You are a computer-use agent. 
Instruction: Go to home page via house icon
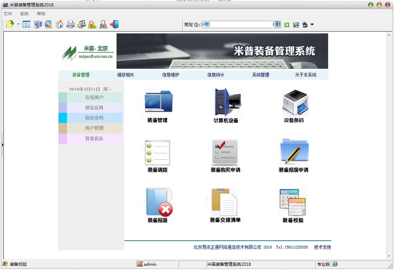[59, 24]
